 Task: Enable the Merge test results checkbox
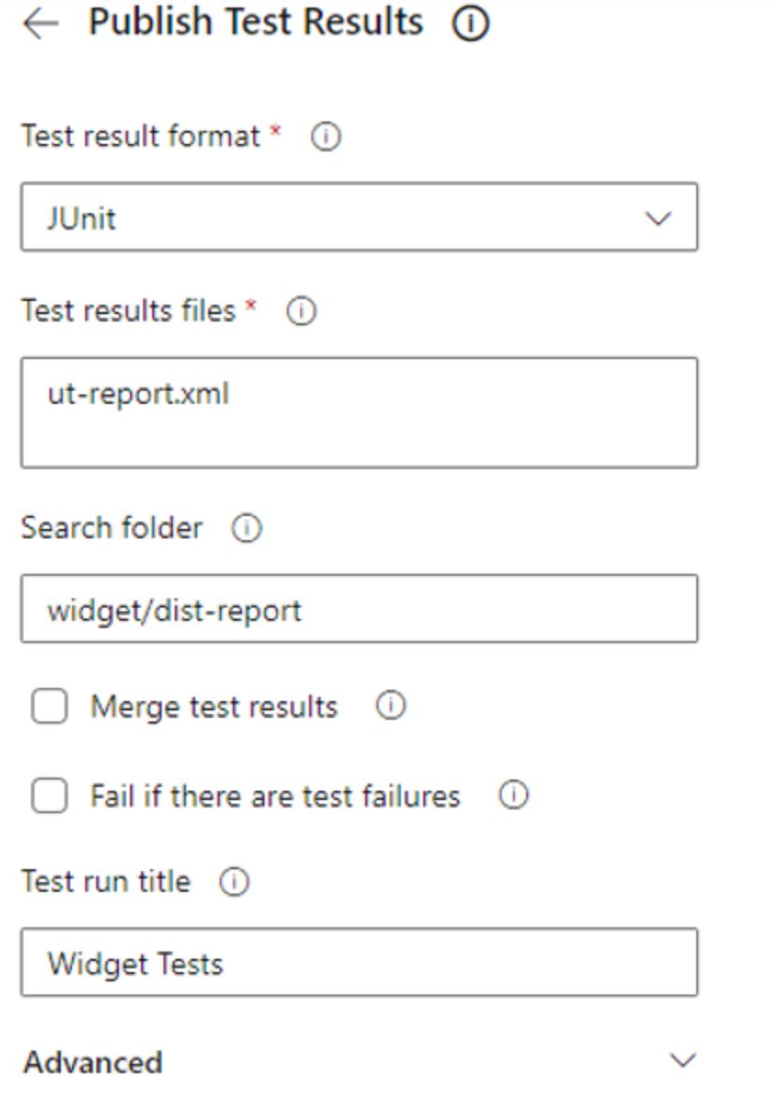[50, 706]
